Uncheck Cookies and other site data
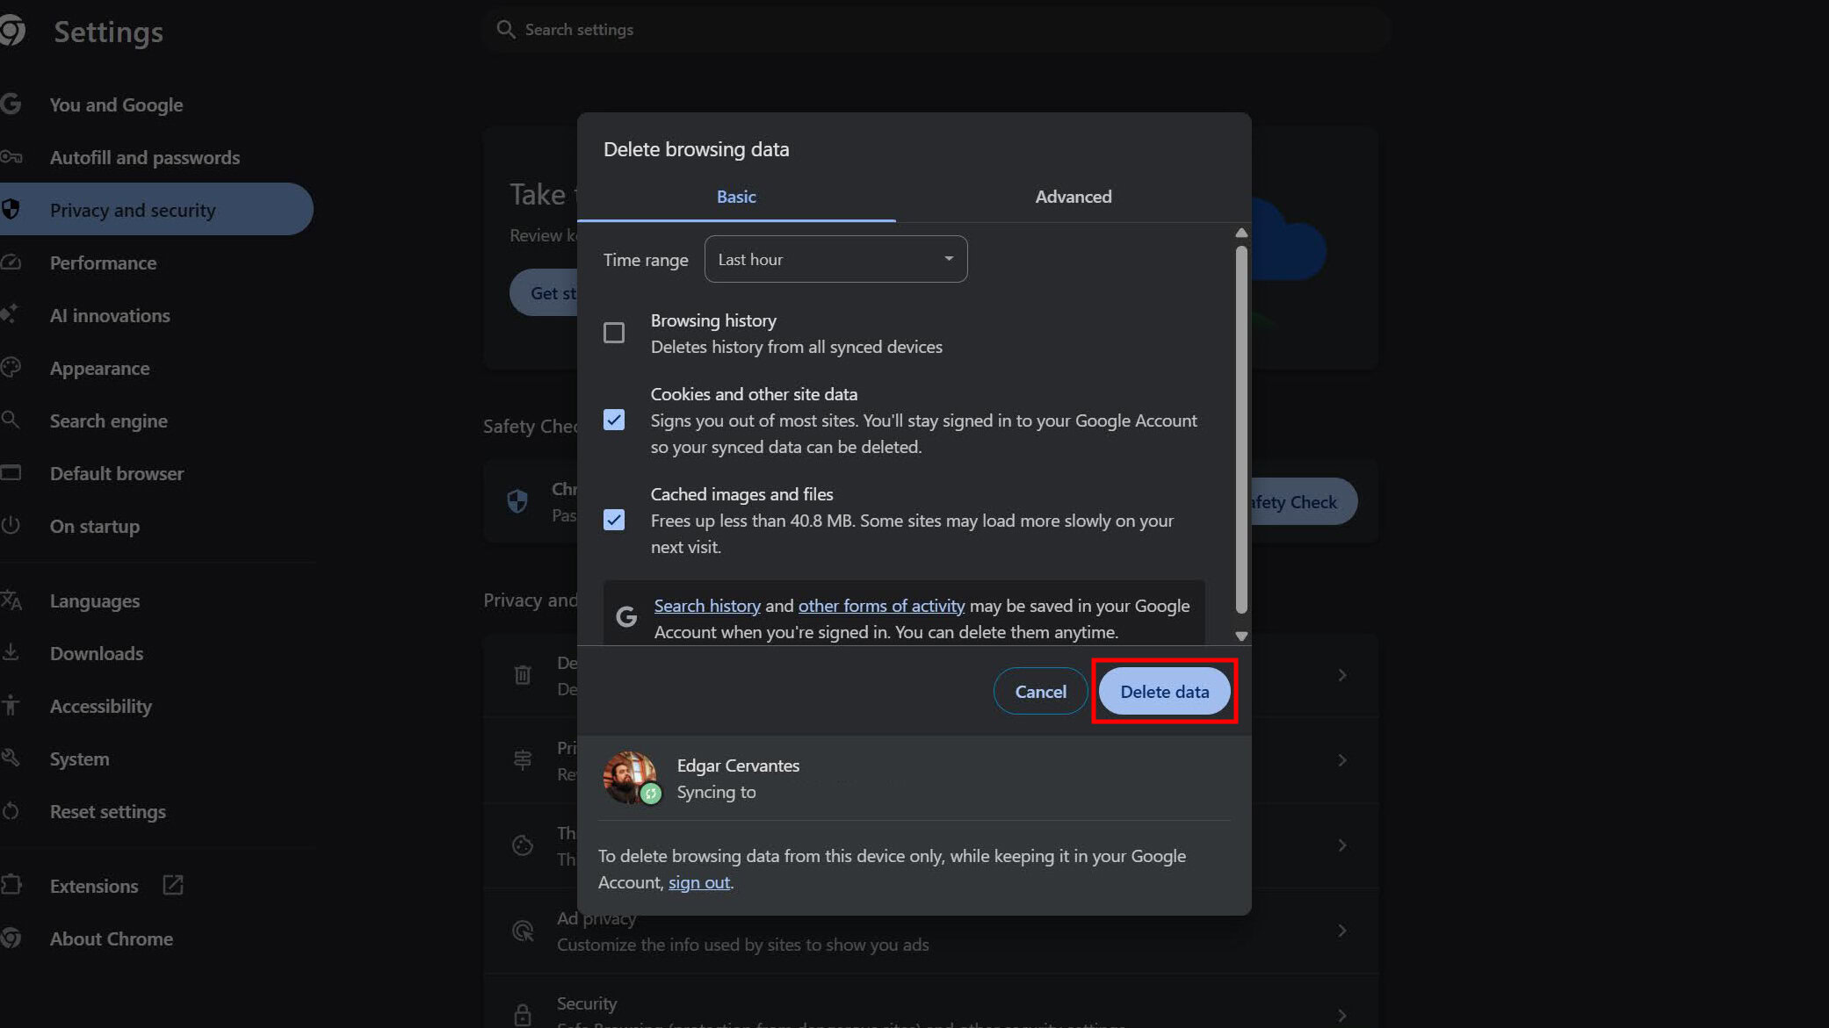Image resolution: width=1829 pixels, height=1028 pixels. (x=614, y=420)
